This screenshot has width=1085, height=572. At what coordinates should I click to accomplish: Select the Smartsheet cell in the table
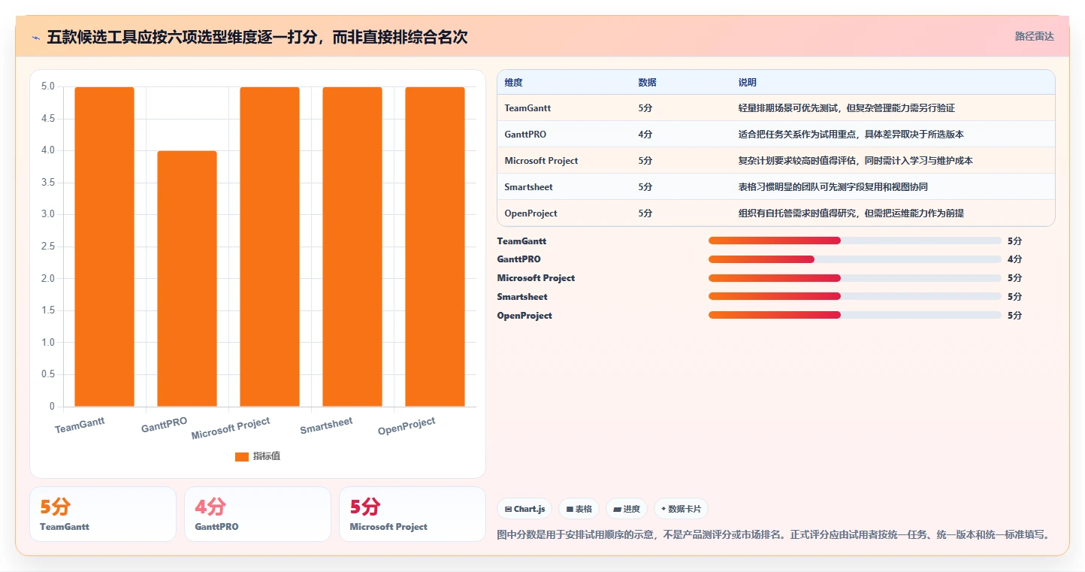tap(528, 187)
